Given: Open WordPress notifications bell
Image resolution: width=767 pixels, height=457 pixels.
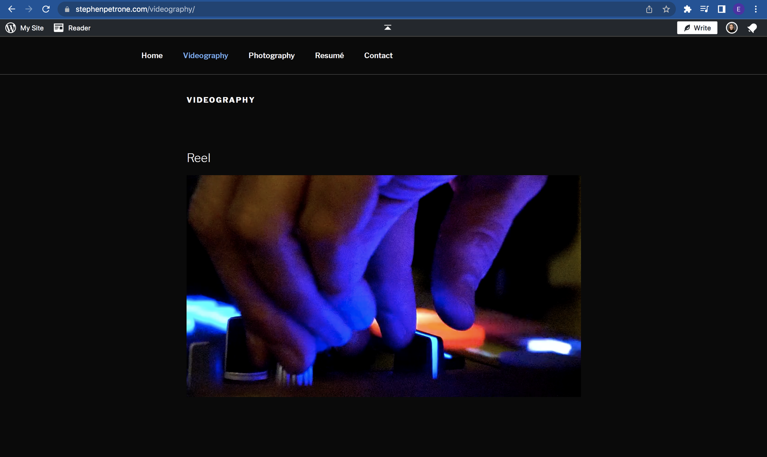Looking at the screenshot, I should pos(752,28).
